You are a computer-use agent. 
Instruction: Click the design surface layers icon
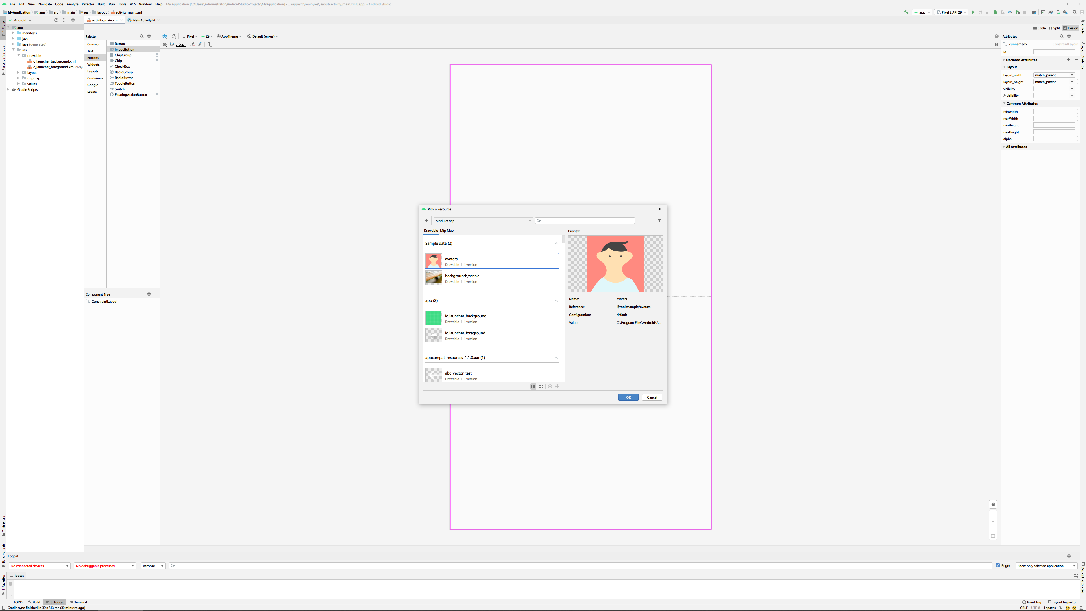click(x=165, y=36)
